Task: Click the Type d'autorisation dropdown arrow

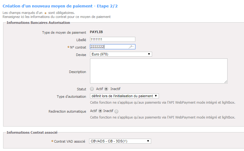Action: 156,96
